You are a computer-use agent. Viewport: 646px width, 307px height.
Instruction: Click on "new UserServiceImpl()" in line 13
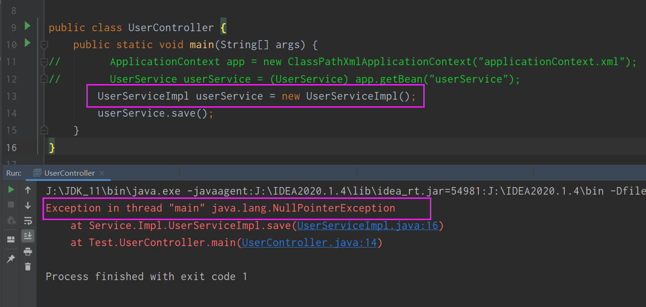(346, 96)
